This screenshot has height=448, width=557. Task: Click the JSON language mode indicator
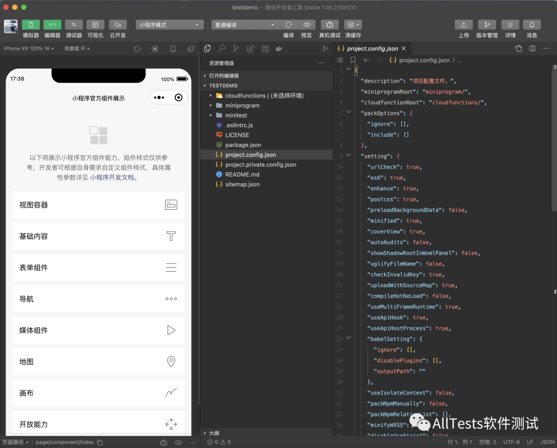point(547,442)
